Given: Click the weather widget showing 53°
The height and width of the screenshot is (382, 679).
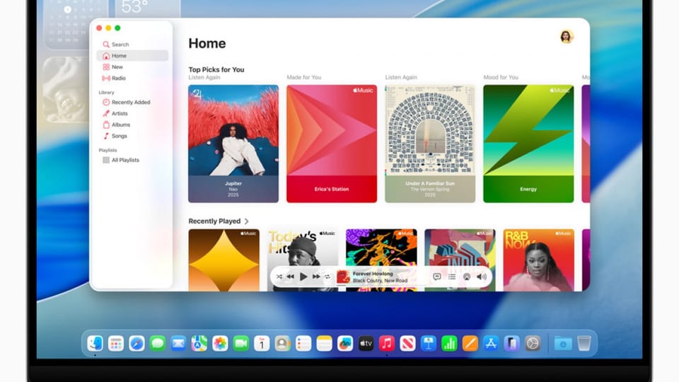Looking at the screenshot, I should point(147,8).
